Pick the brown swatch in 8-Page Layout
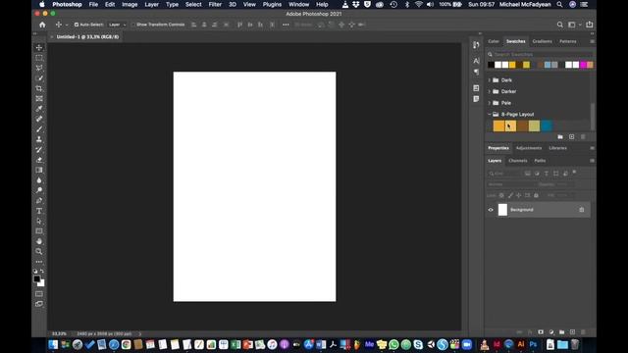 click(x=522, y=126)
